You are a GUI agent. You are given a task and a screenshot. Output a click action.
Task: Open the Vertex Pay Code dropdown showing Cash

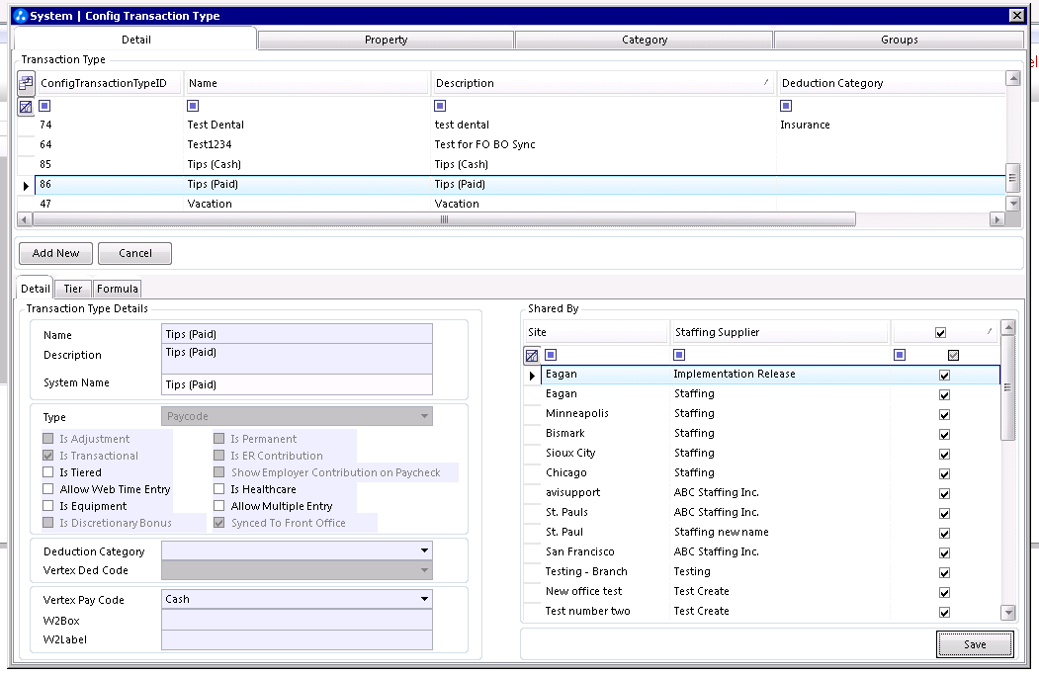click(x=424, y=598)
